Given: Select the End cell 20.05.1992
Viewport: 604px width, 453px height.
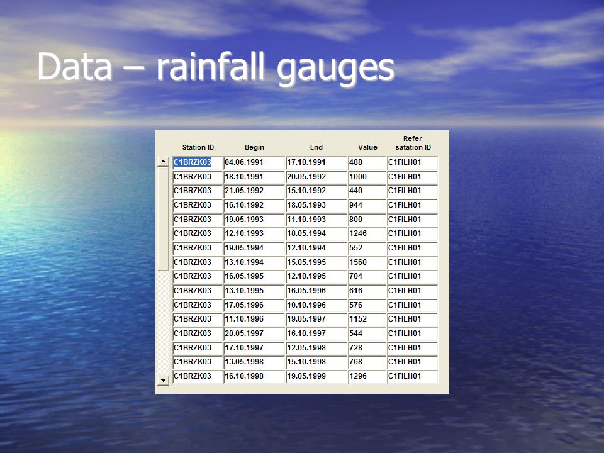Looking at the screenshot, I should (x=316, y=177).
